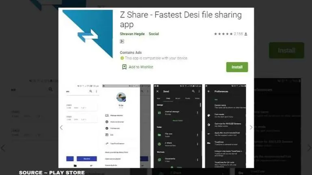Image resolution: width=312 pixels, height=175 pixels.
Task: Open the more options for Documents
Action: [197, 160]
